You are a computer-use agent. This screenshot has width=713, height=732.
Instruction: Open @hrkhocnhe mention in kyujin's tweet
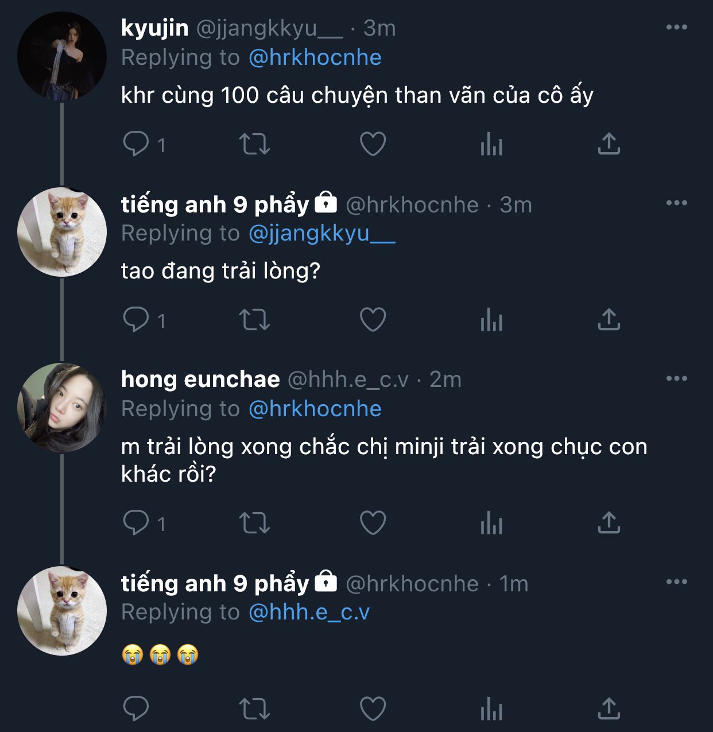click(x=315, y=57)
